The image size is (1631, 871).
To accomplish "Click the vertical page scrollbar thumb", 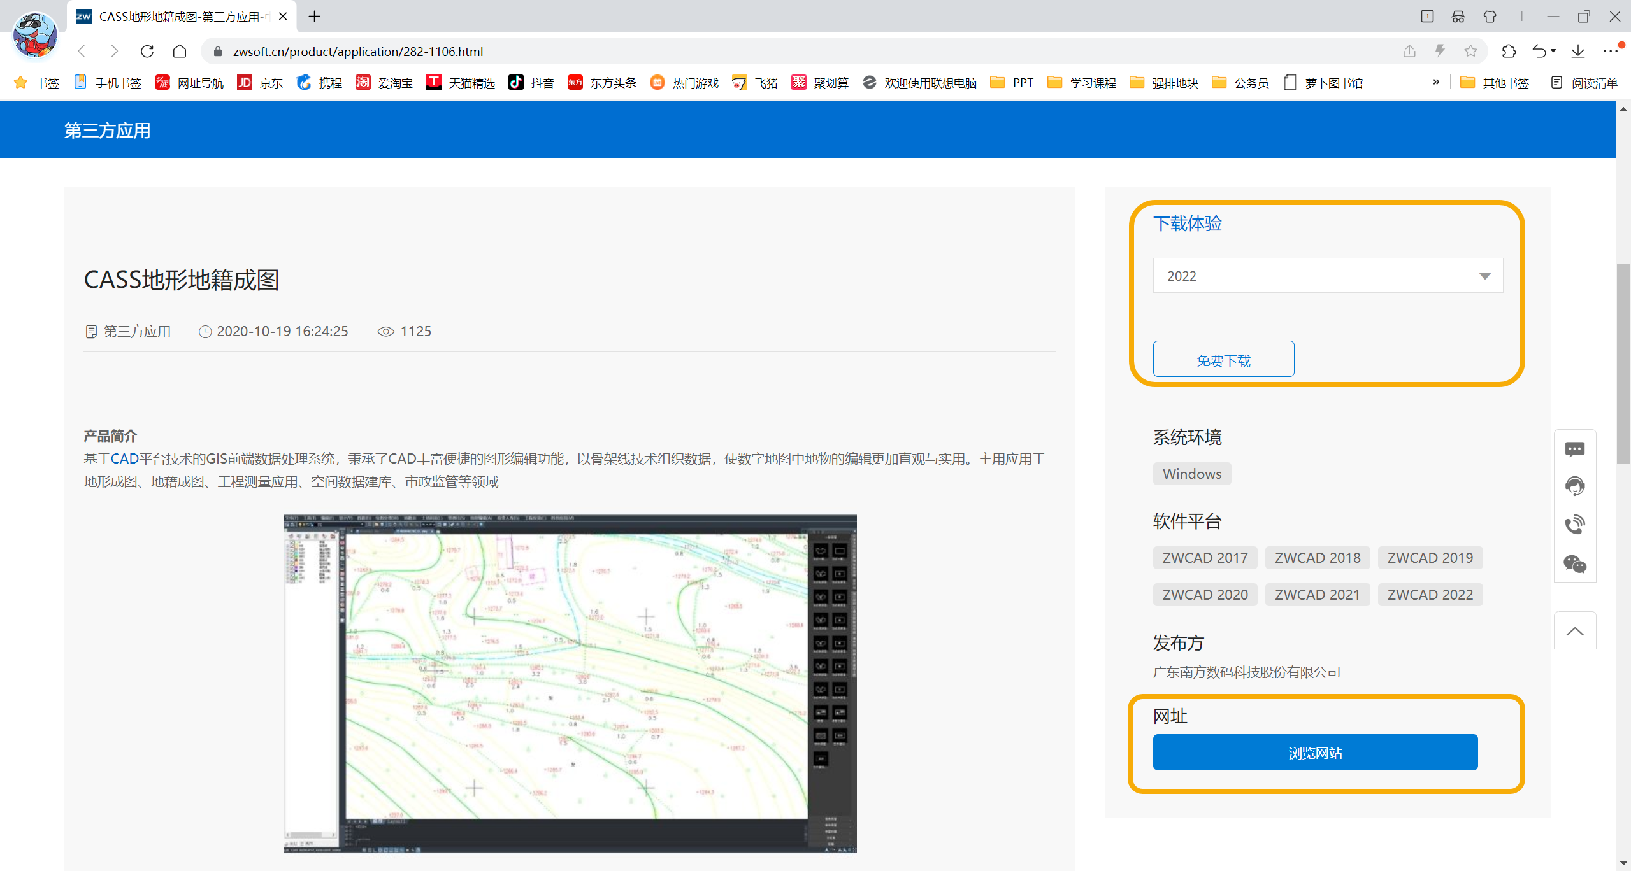I will point(1623,363).
